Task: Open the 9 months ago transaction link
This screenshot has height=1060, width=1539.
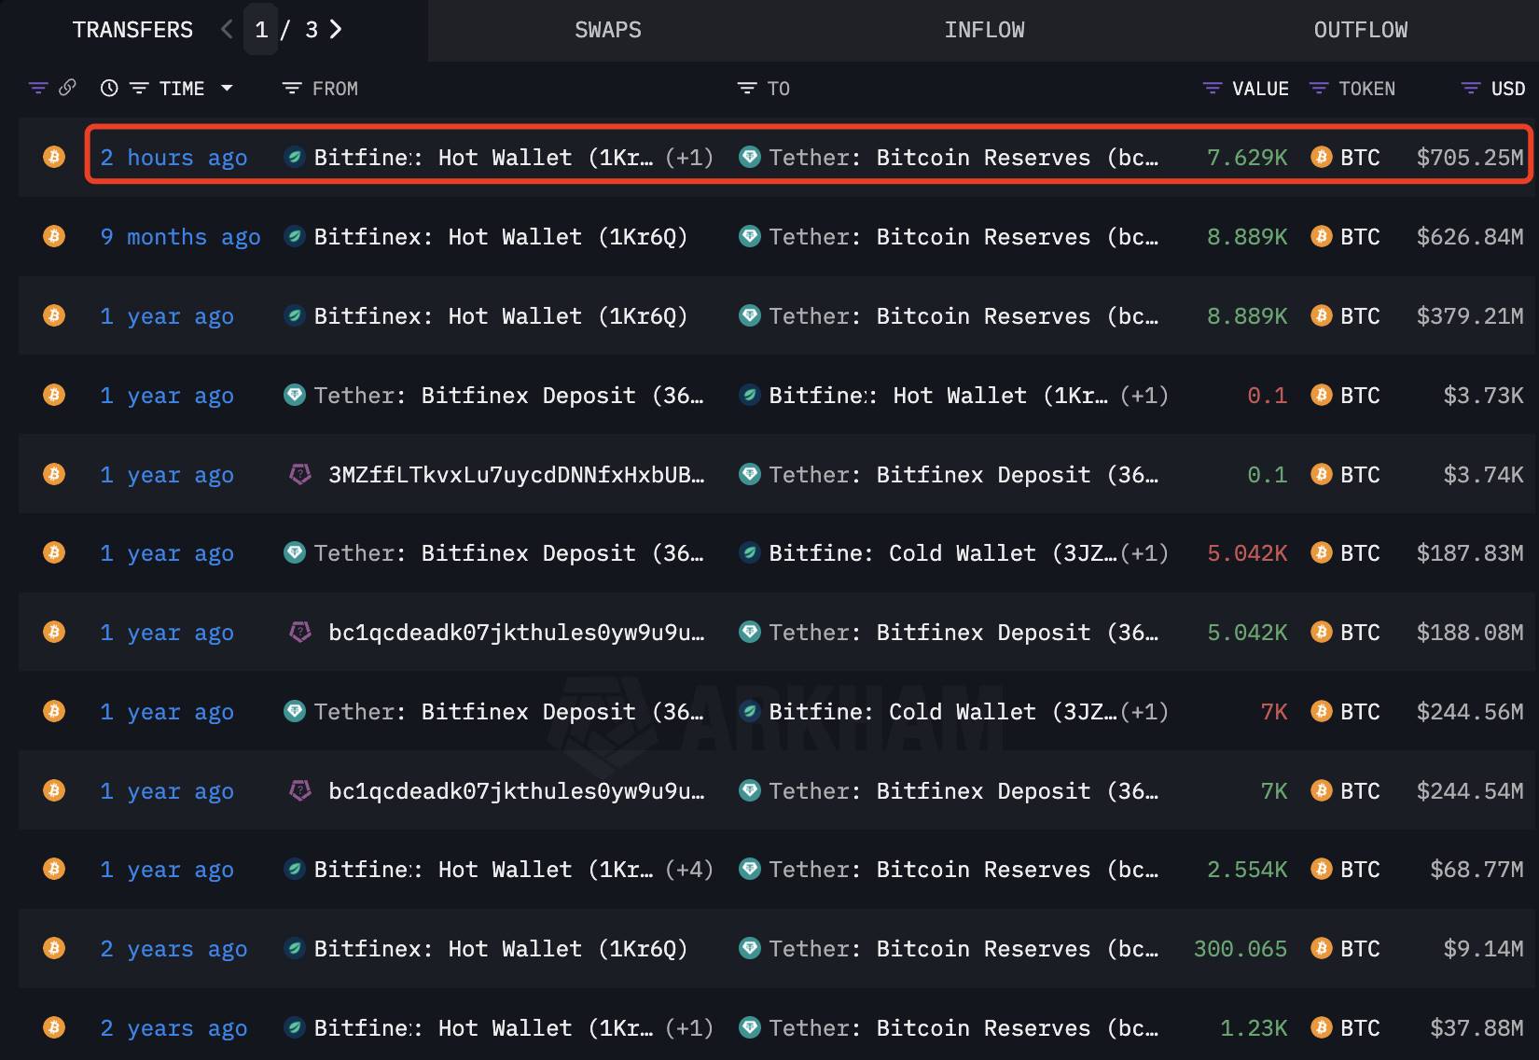Action: point(180,237)
